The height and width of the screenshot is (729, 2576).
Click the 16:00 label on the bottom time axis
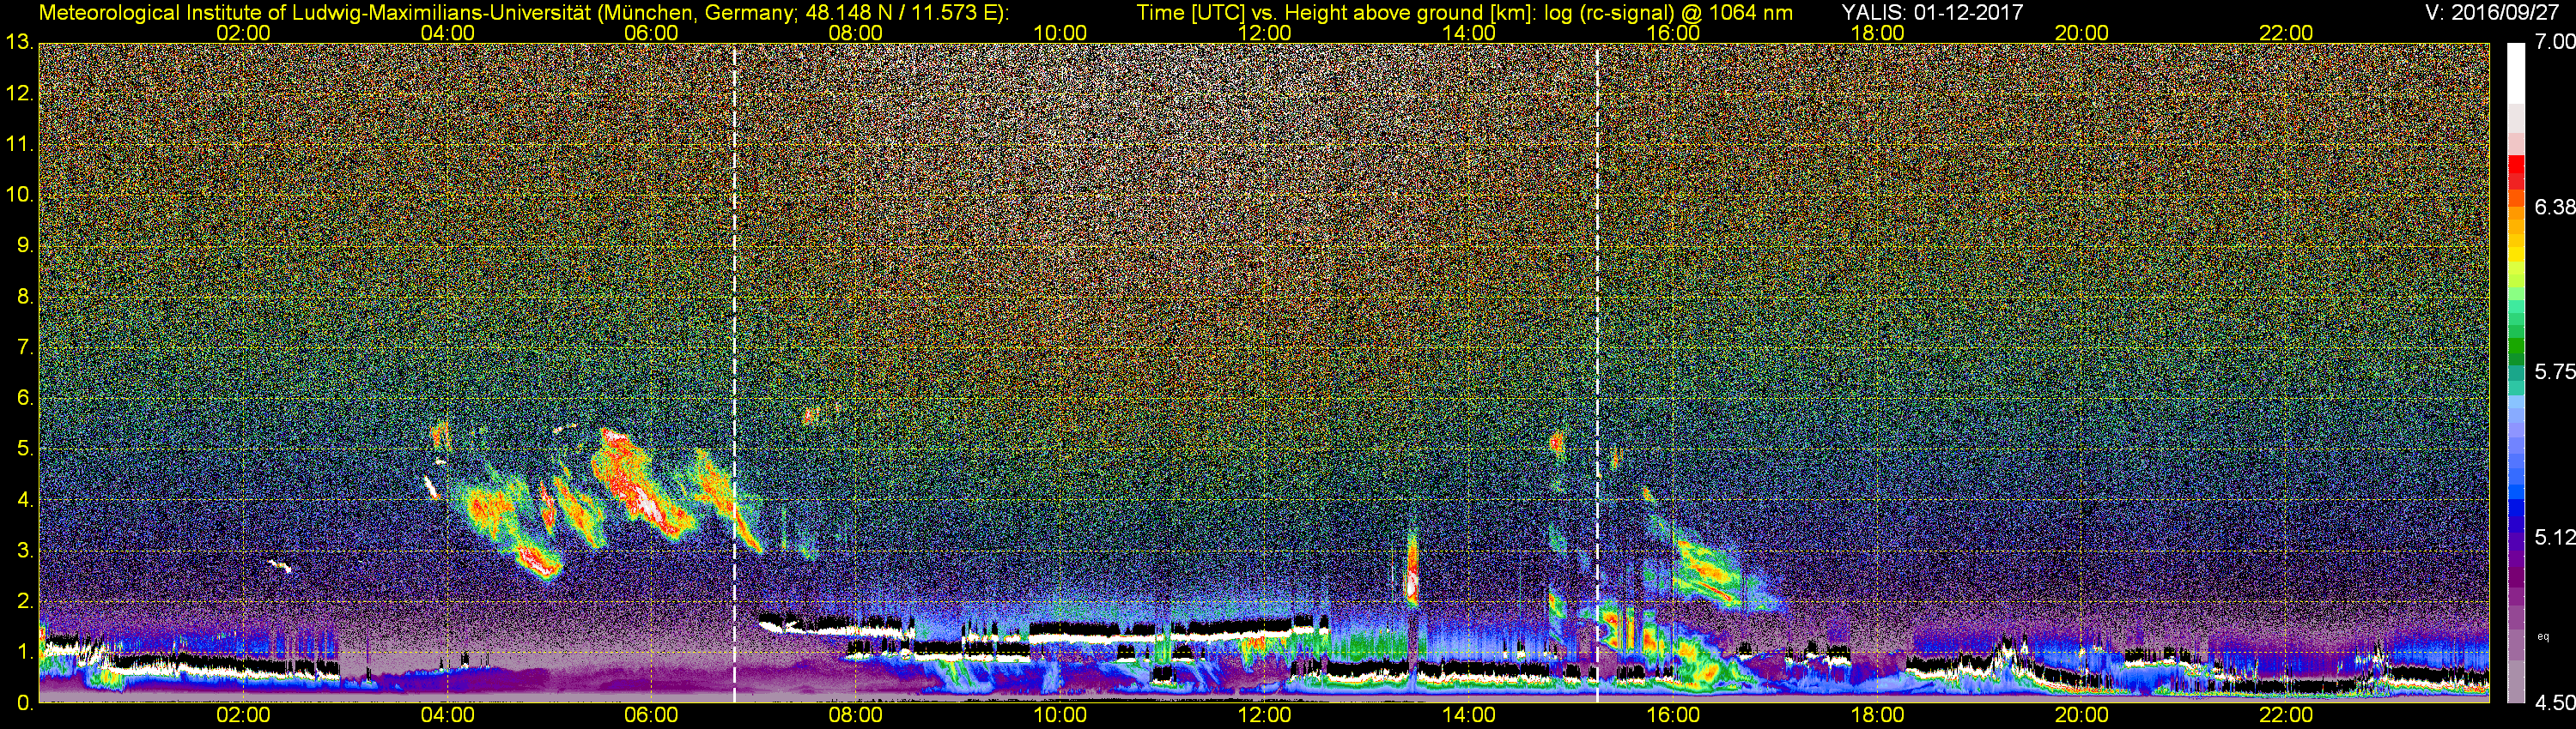(x=1673, y=716)
